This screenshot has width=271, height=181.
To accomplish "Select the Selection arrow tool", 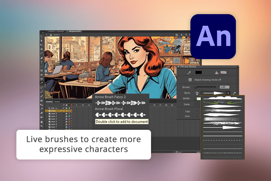I will [x=41, y=36].
